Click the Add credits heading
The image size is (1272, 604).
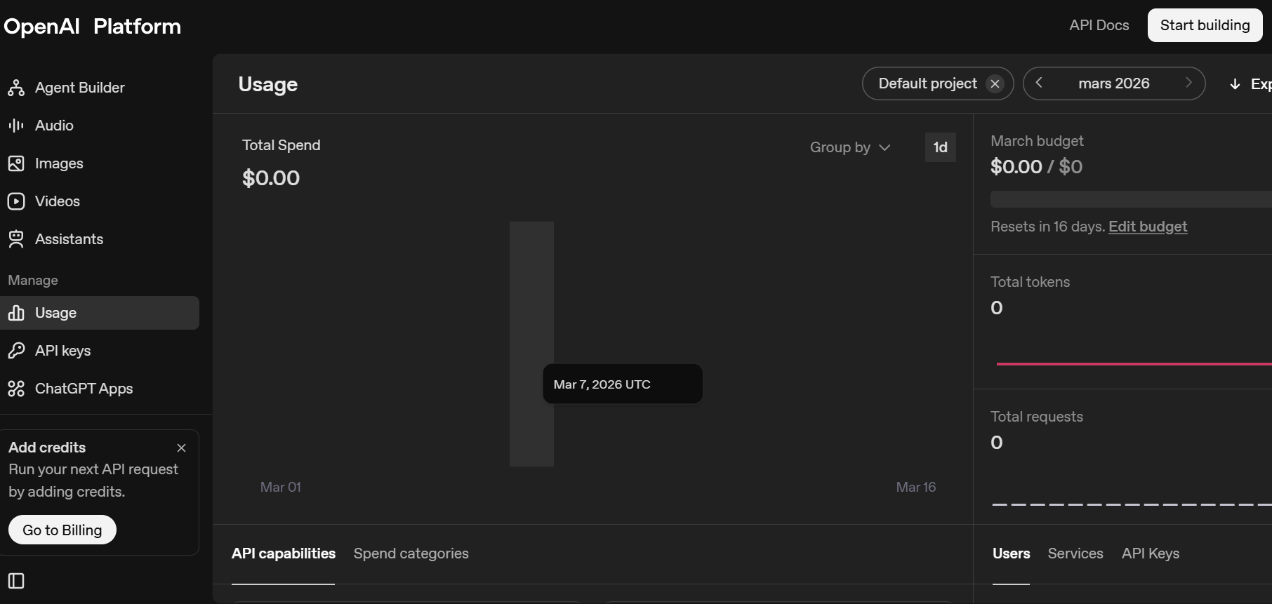[47, 448]
